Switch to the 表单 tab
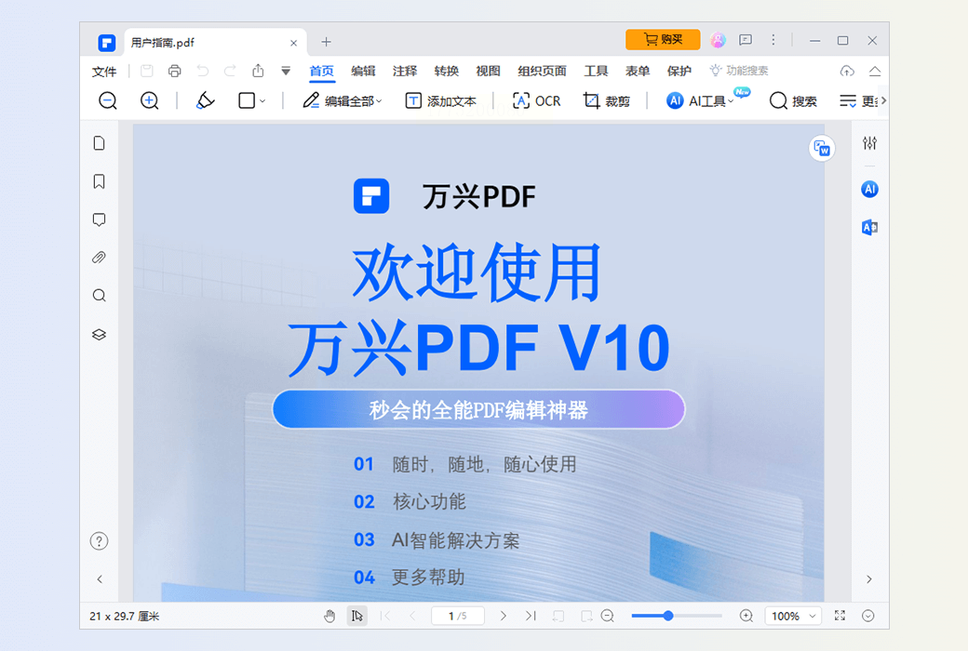968x651 pixels. 637,71
